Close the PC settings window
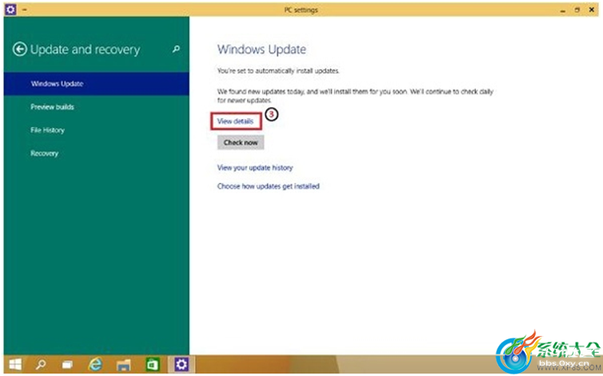This screenshot has width=603, height=376. tap(592, 10)
